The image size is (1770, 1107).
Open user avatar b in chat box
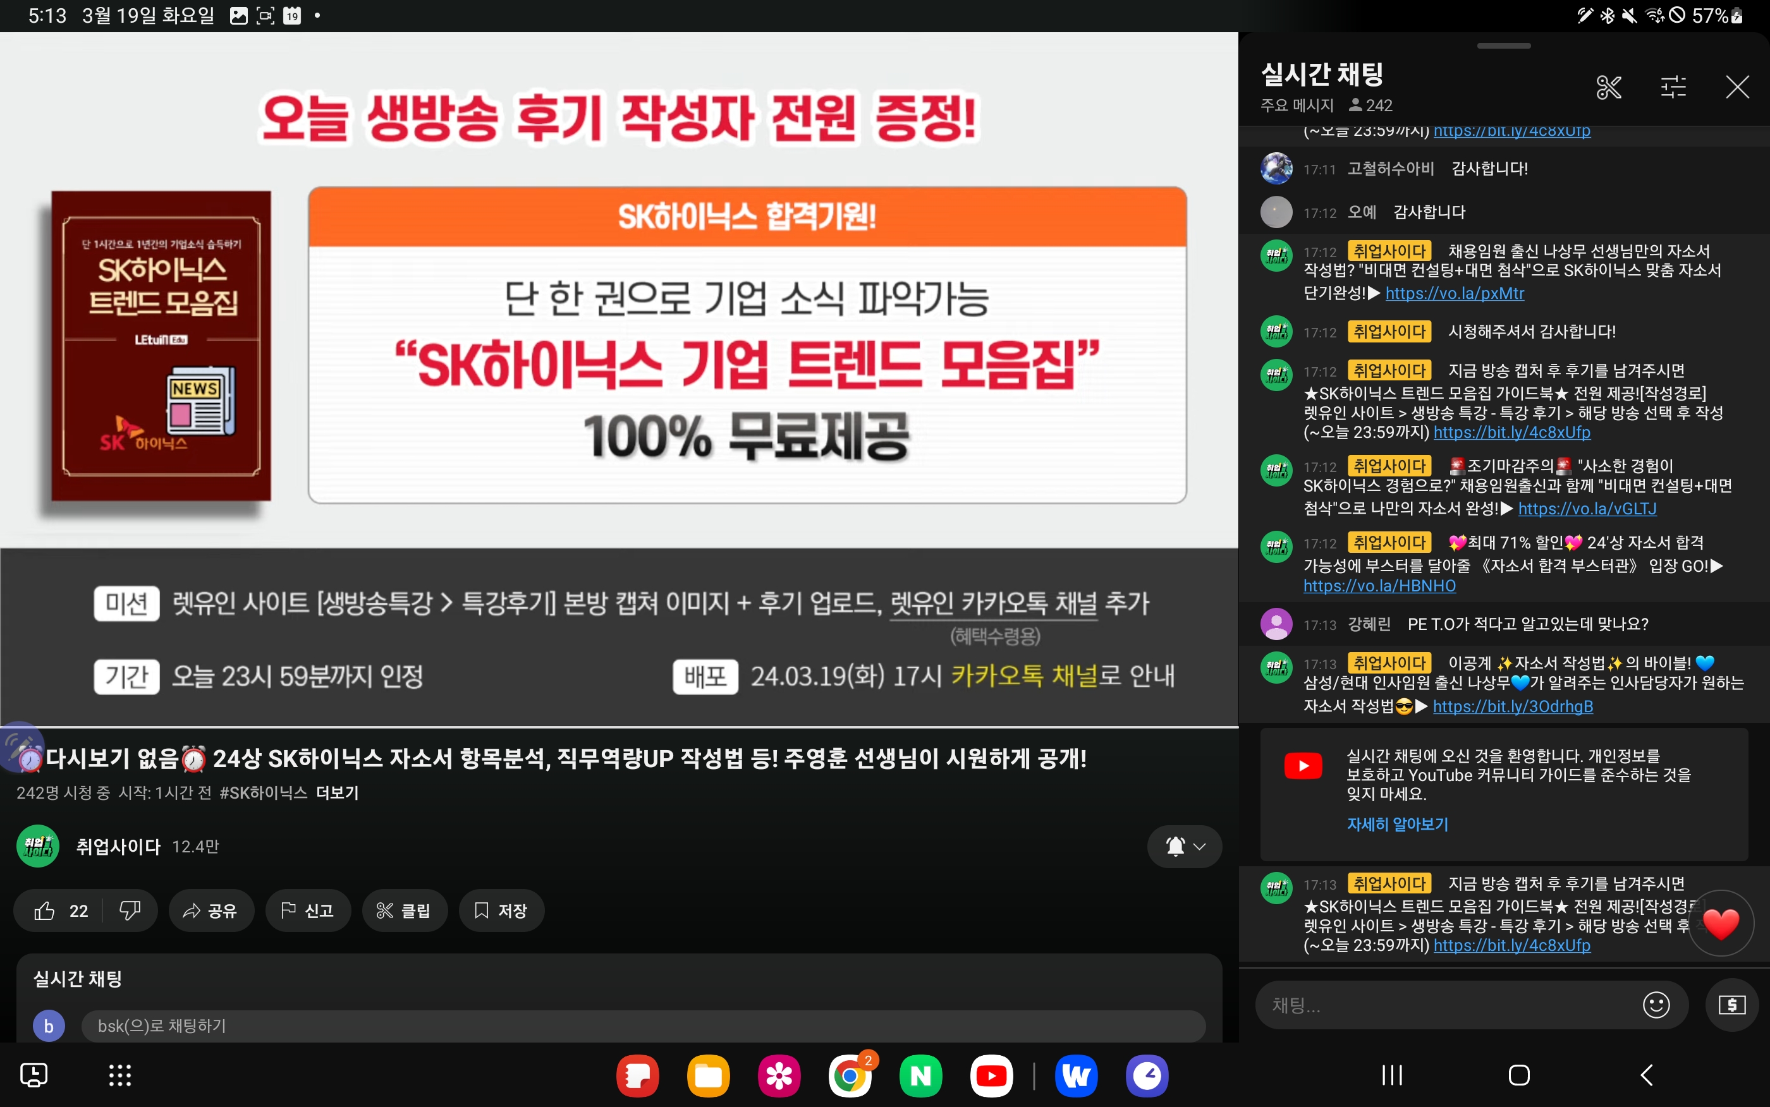pyautogui.click(x=48, y=1025)
